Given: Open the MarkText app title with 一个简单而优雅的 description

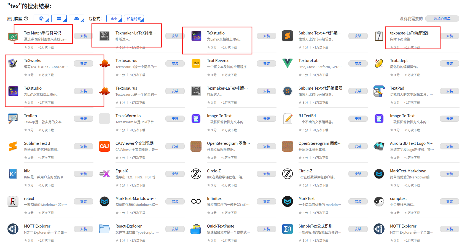Looking at the screenshot, I should (307, 199).
